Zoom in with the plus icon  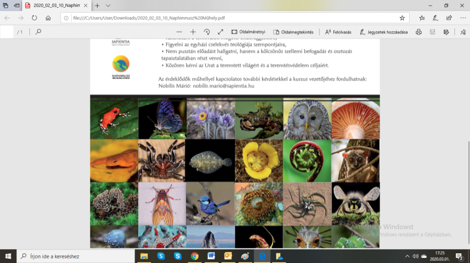point(193,32)
